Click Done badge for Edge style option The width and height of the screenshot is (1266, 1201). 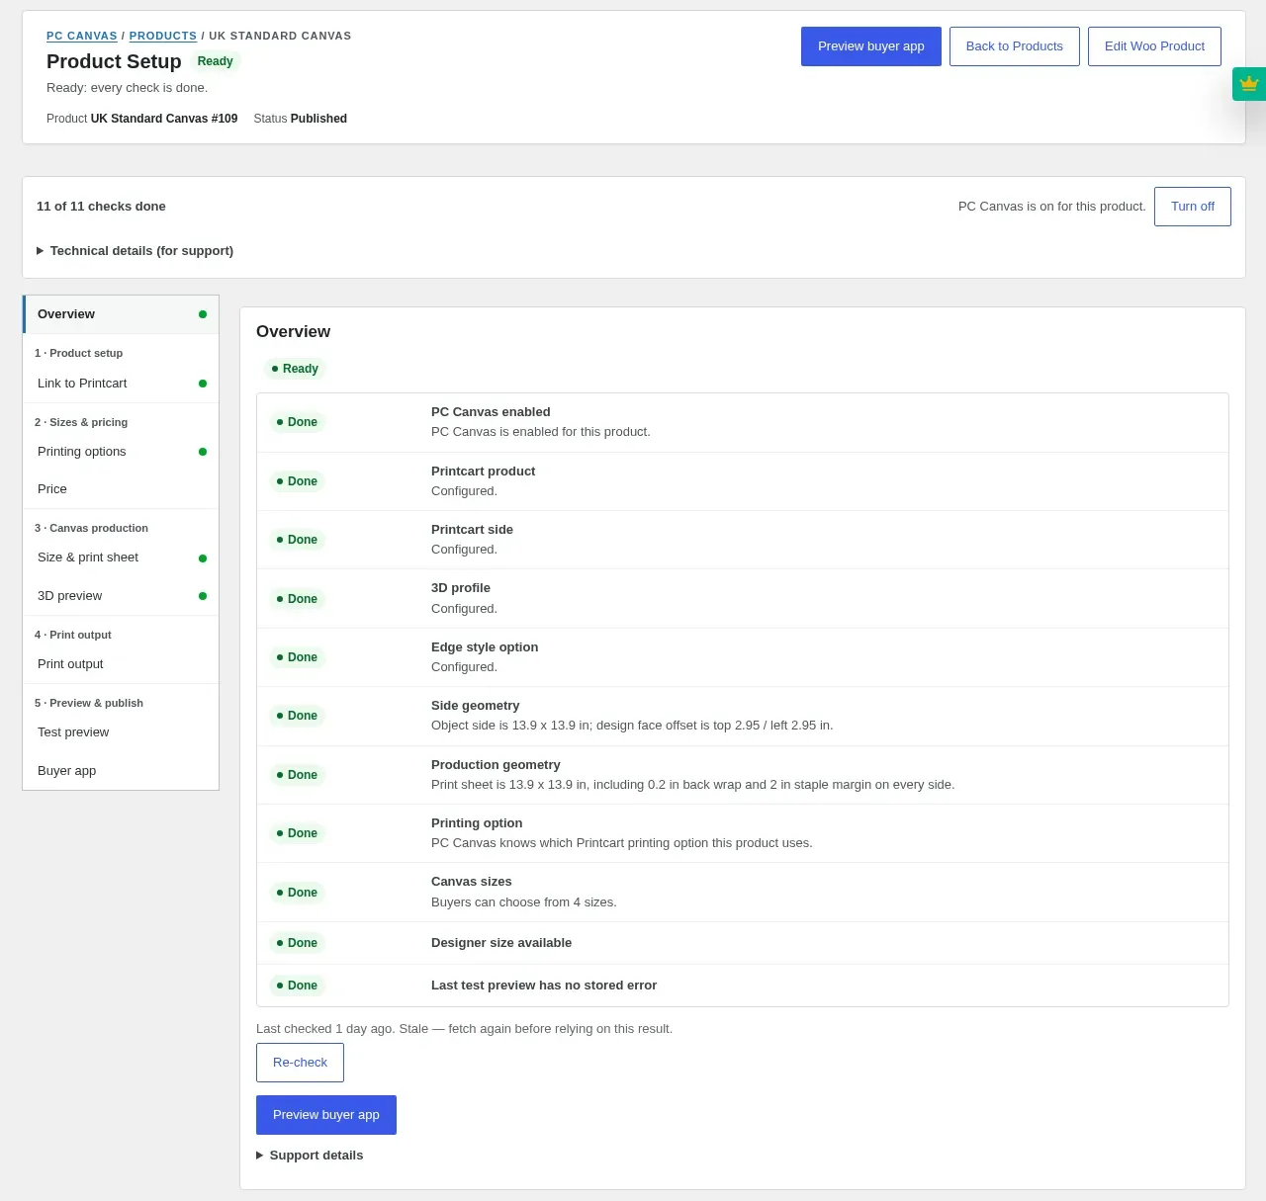point(297,657)
